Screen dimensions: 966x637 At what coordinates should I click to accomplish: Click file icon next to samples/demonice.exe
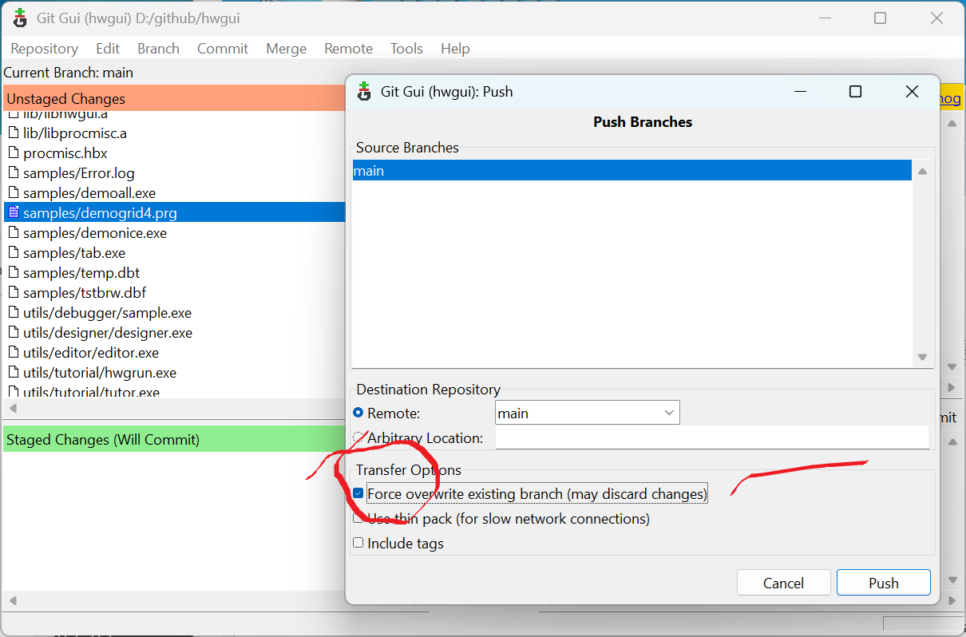14,232
